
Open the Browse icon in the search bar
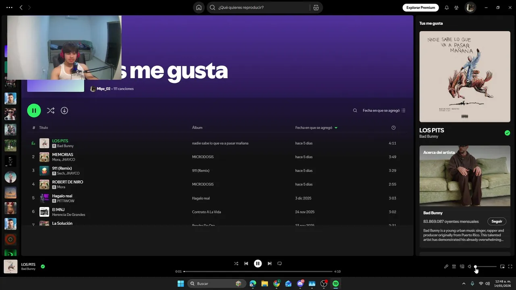pos(316,7)
